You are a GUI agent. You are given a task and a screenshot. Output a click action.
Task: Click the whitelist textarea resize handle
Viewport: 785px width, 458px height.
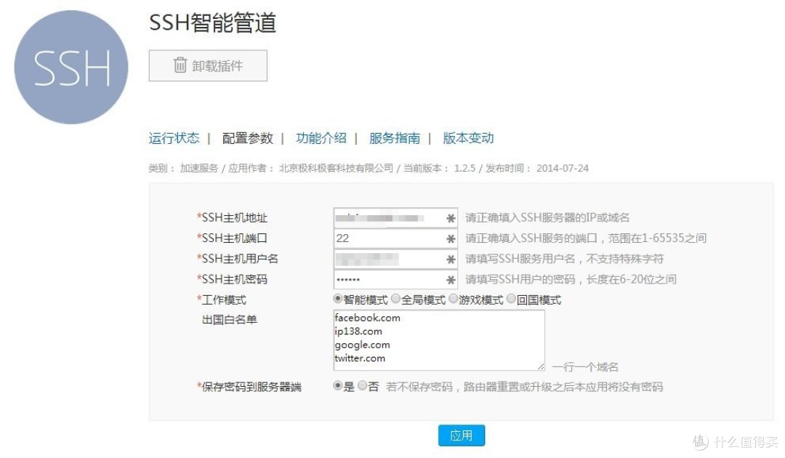click(541, 367)
